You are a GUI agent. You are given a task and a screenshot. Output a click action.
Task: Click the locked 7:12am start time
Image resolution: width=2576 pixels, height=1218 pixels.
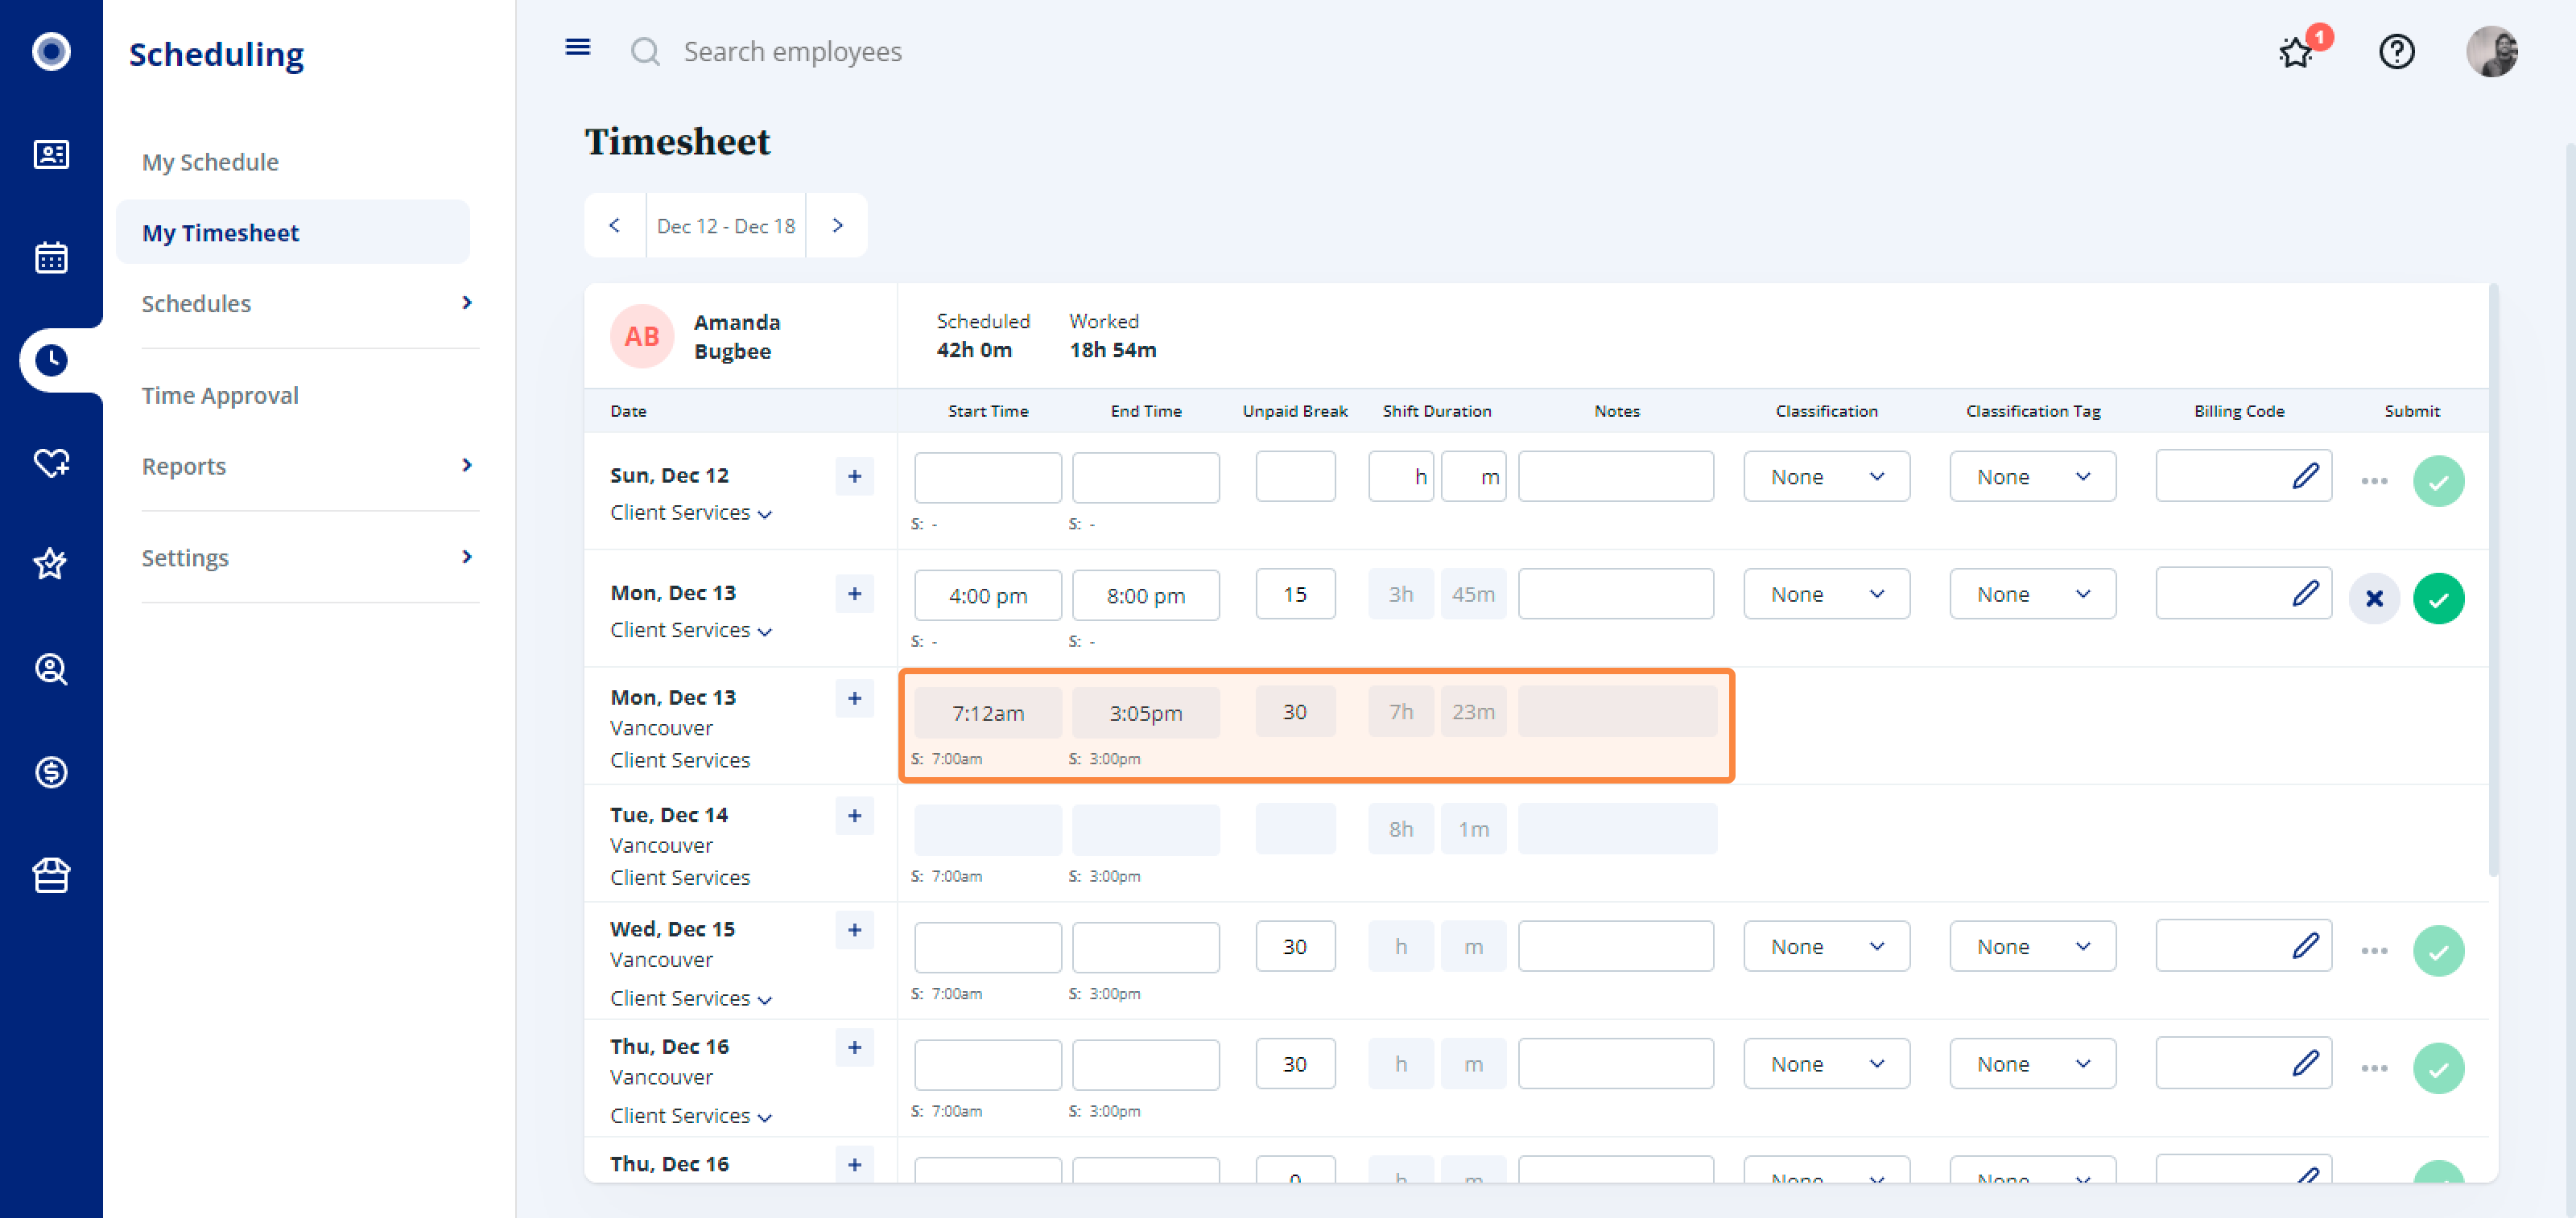pos(988,714)
